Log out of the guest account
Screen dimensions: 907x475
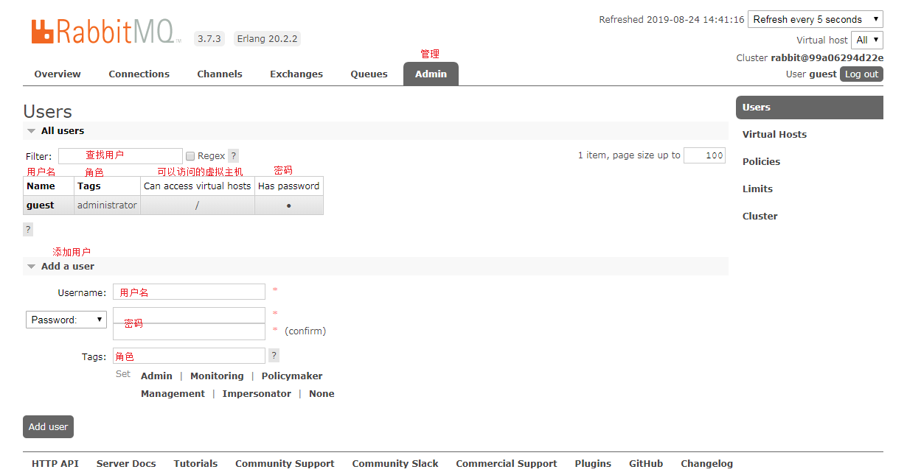861,74
